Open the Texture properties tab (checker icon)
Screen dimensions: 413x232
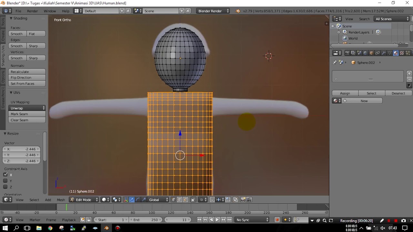(402, 53)
